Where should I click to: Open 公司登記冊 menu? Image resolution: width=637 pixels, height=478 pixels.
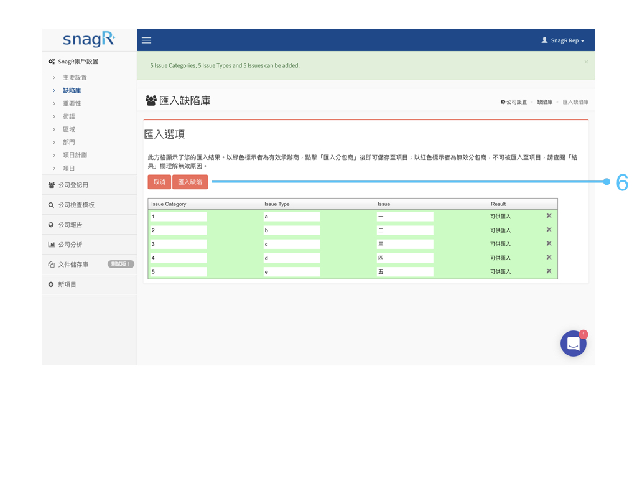[x=89, y=185]
